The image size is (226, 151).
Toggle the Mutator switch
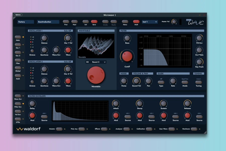(x=59, y=129)
